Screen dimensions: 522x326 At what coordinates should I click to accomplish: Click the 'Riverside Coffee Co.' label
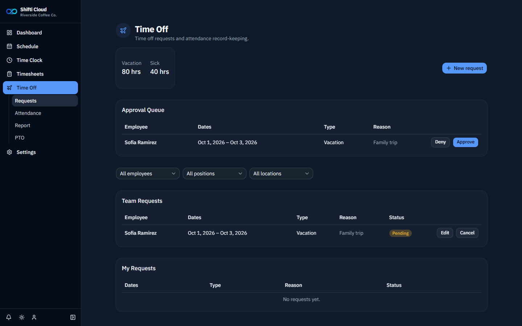point(38,15)
